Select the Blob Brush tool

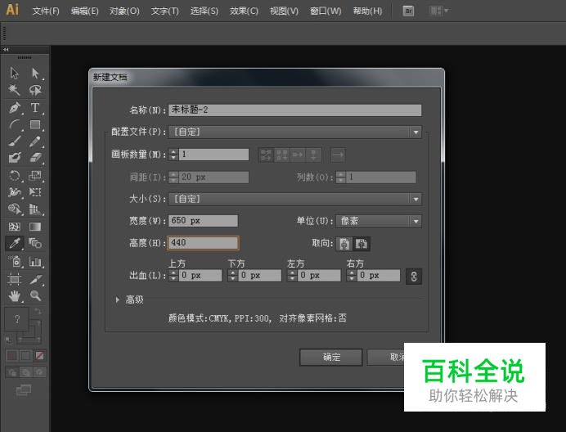[15, 158]
